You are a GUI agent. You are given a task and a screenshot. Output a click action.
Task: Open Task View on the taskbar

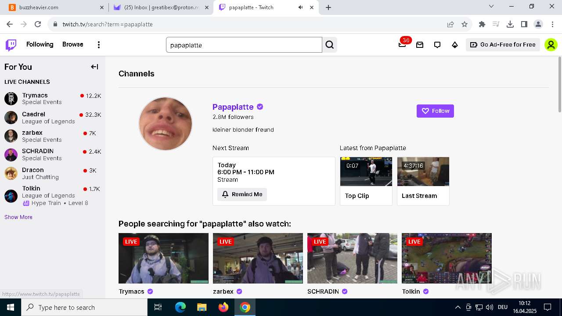tap(158, 307)
